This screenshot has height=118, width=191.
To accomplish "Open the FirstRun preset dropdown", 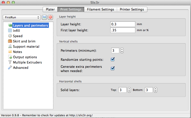I will pos(22,17).
